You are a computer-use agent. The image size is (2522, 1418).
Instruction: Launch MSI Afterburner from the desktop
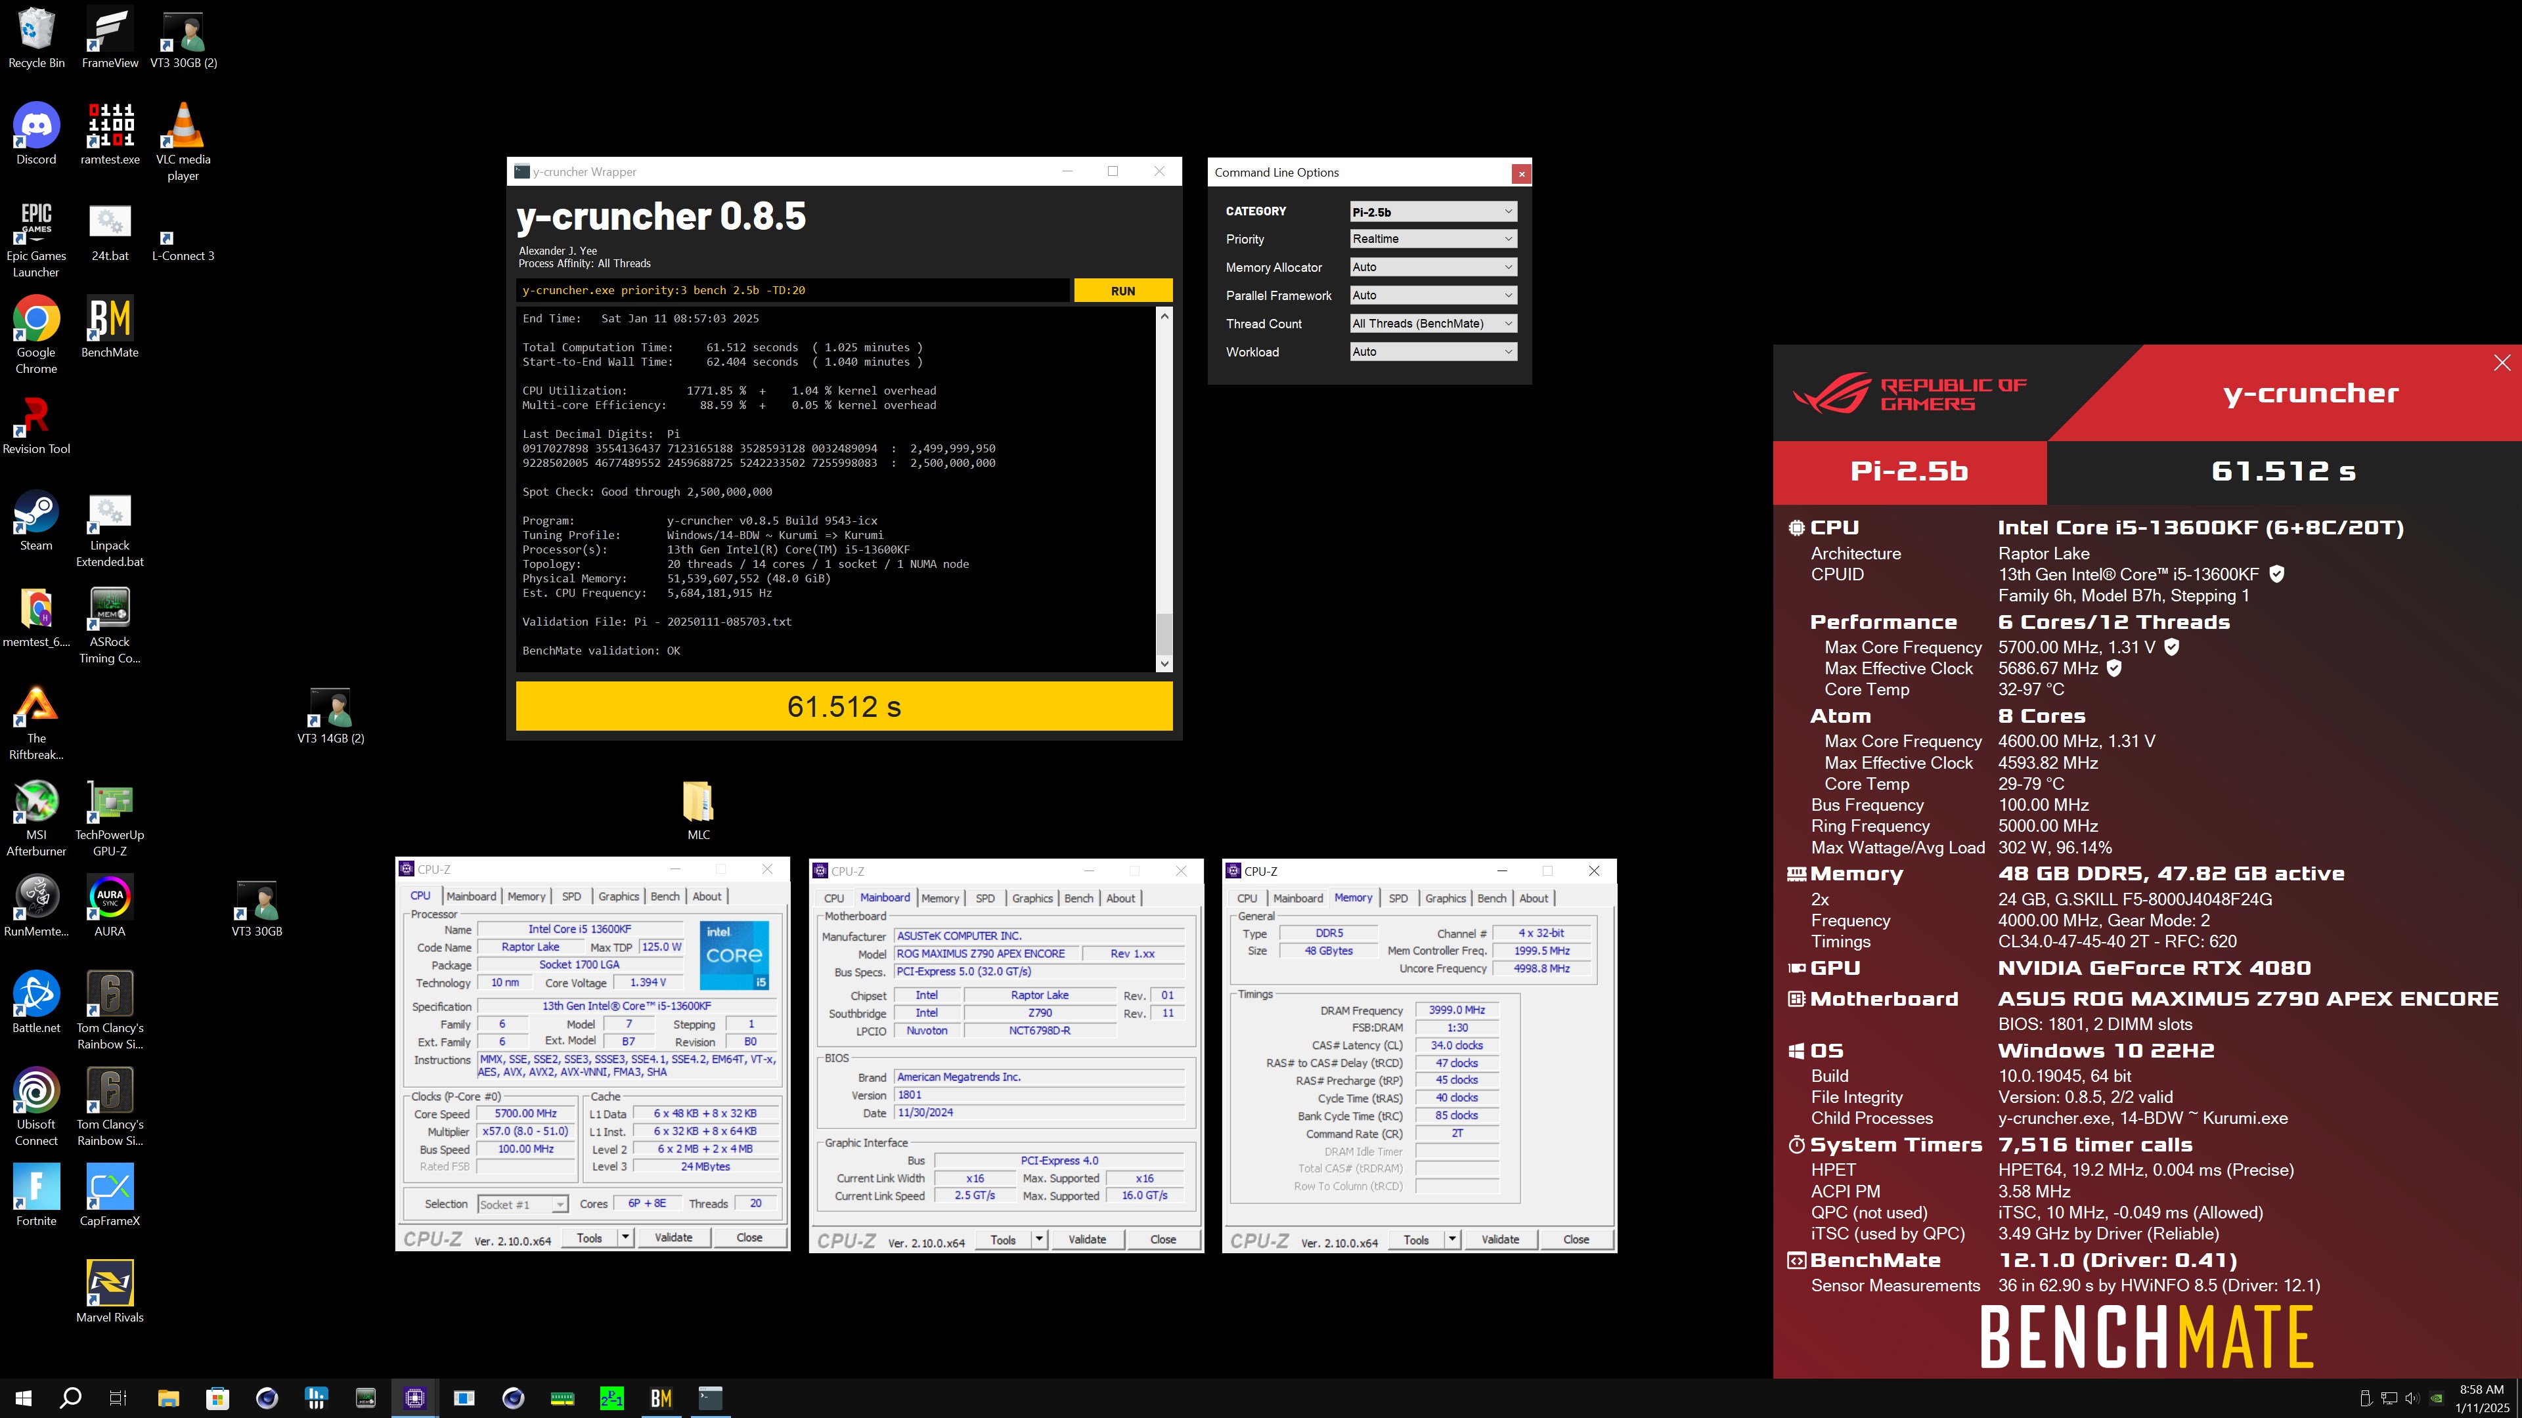[x=36, y=818]
